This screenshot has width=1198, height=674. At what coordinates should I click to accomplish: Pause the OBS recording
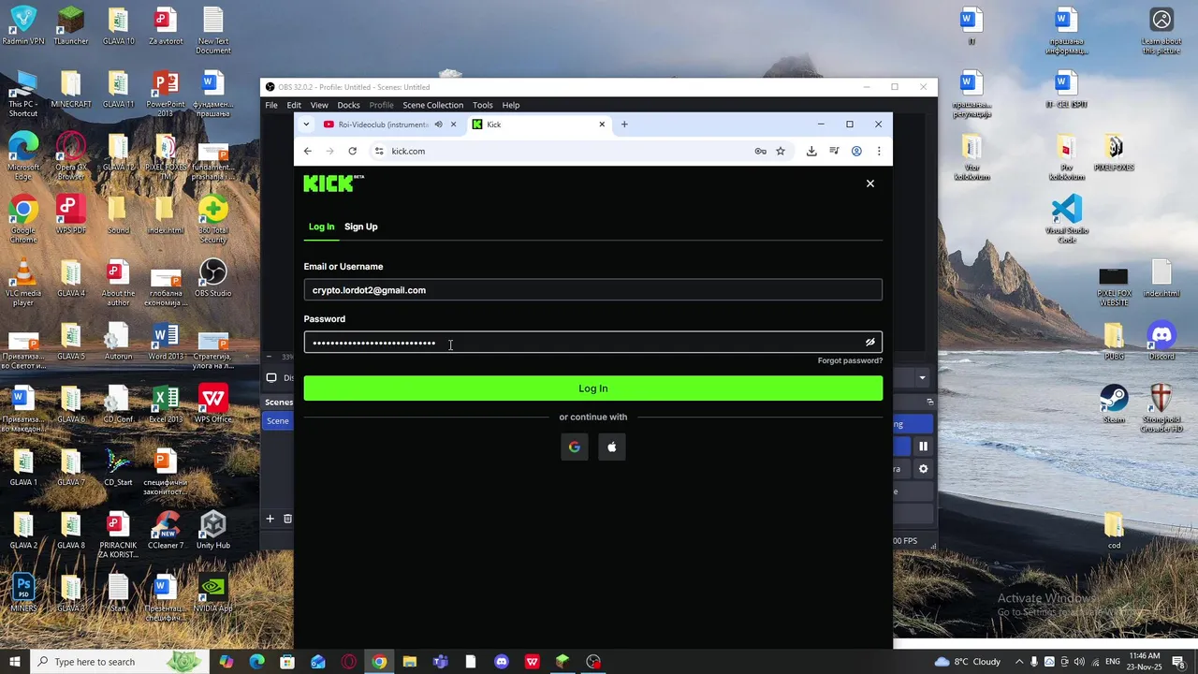coord(923,447)
